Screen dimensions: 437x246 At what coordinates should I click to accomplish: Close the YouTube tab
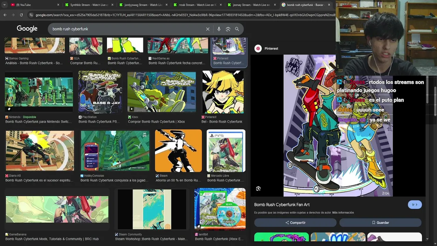[x=58, y=5]
